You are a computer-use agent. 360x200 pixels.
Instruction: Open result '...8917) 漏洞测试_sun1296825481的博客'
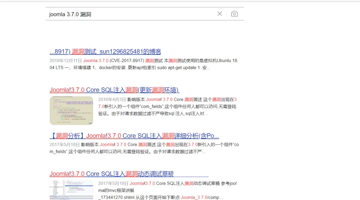pyautogui.click(x=105, y=52)
